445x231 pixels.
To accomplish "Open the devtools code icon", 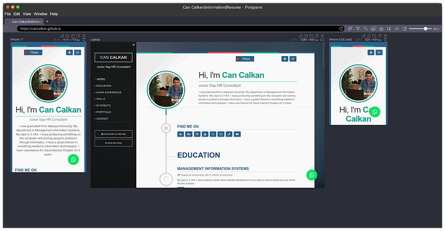I will click(397, 29).
